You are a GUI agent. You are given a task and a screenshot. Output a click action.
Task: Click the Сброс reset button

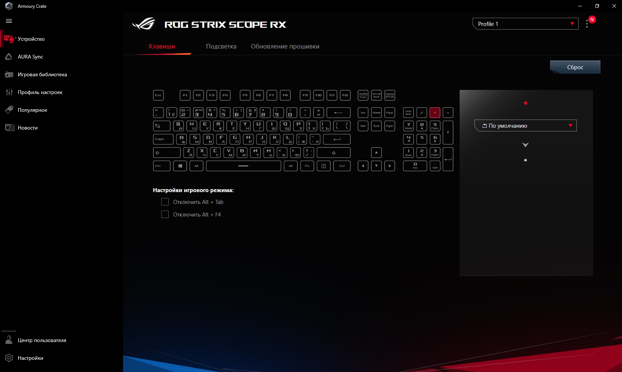(575, 67)
